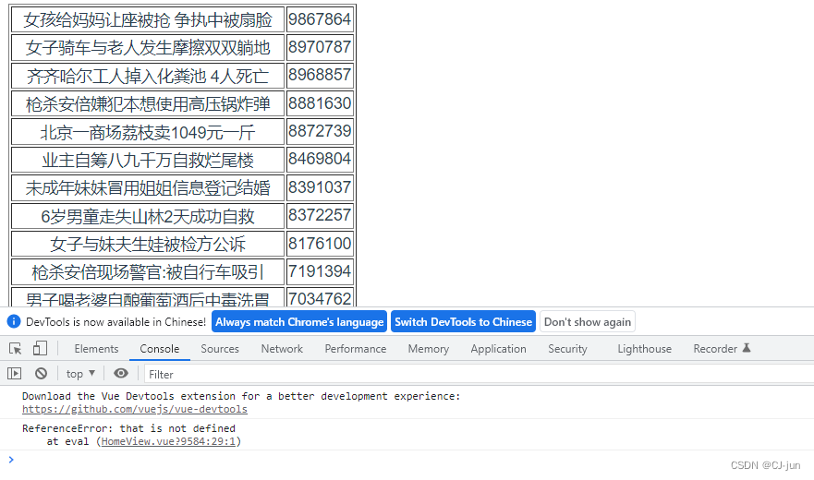Click the blue info icon in the notification bar
Image resolution: width=814 pixels, height=480 pixels.
tap(14, 322)
